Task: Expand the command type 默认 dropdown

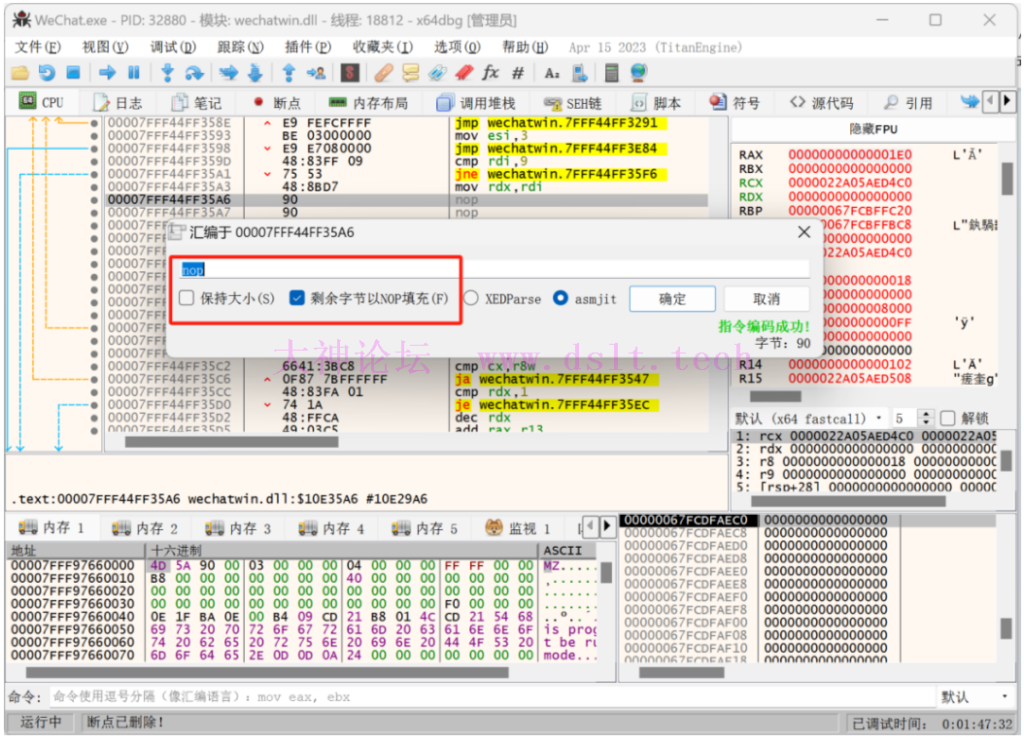Action: pos(1004,697)
